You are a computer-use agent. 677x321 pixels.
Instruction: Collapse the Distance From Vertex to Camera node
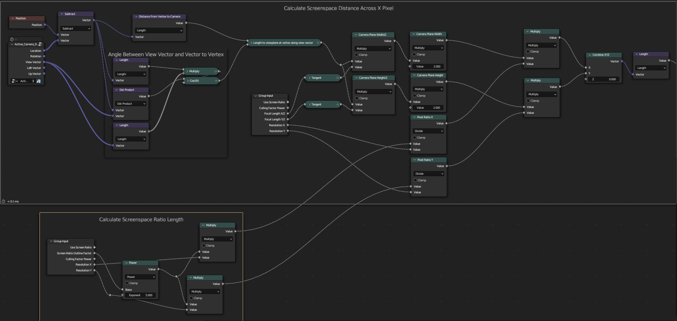[x=136, y=16]
